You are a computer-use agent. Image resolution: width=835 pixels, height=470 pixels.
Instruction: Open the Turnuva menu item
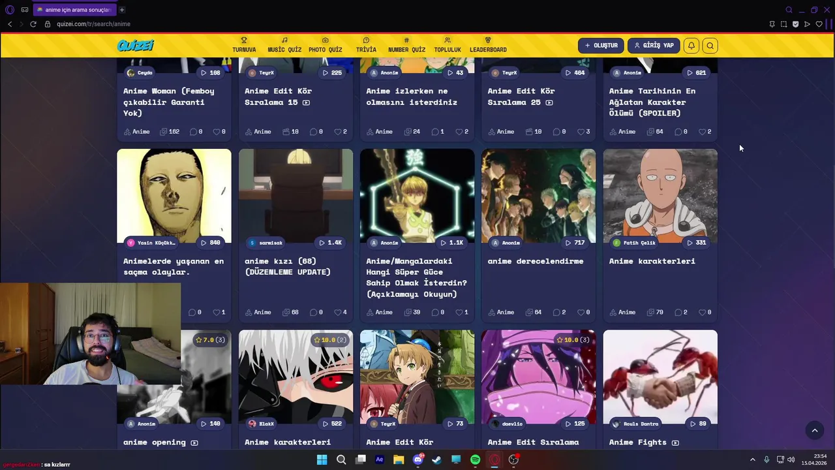244,45
